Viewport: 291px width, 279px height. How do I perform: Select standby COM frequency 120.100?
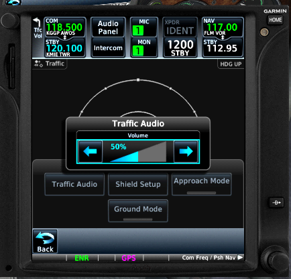pos(65,48)
